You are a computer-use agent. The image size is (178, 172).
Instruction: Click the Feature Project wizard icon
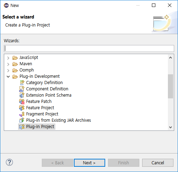tap(22, 108)
